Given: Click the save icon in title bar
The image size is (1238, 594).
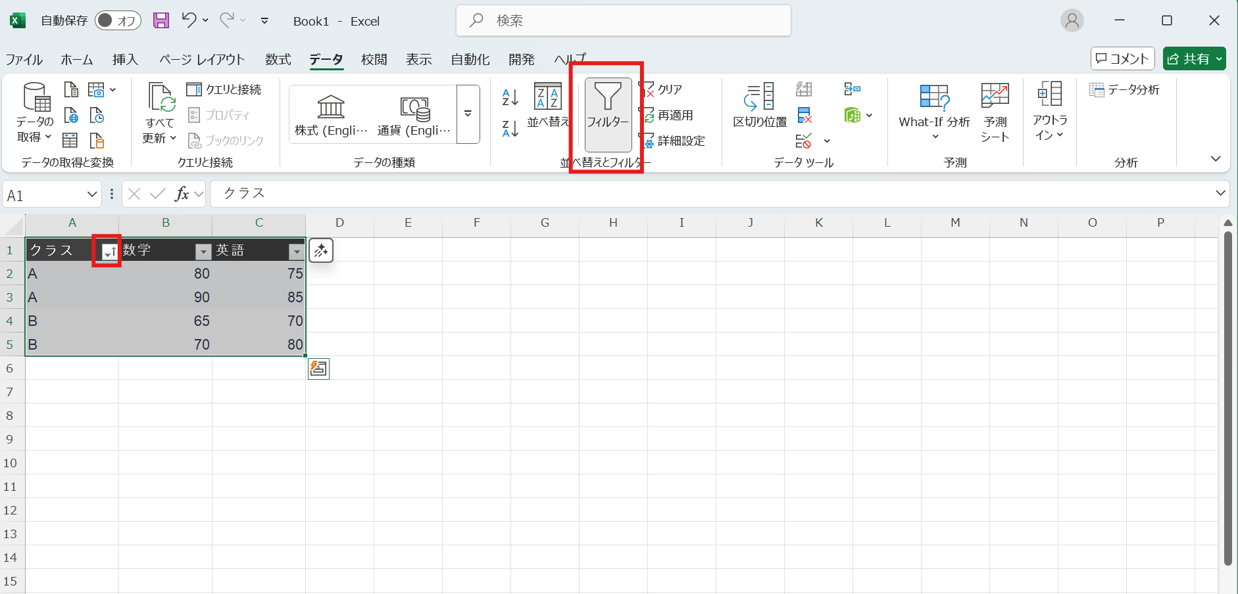Looking at the screenshot, I should pyautogui.click(x=161, y=20).
